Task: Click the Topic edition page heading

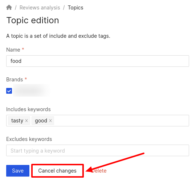Action: click(33, 20)
